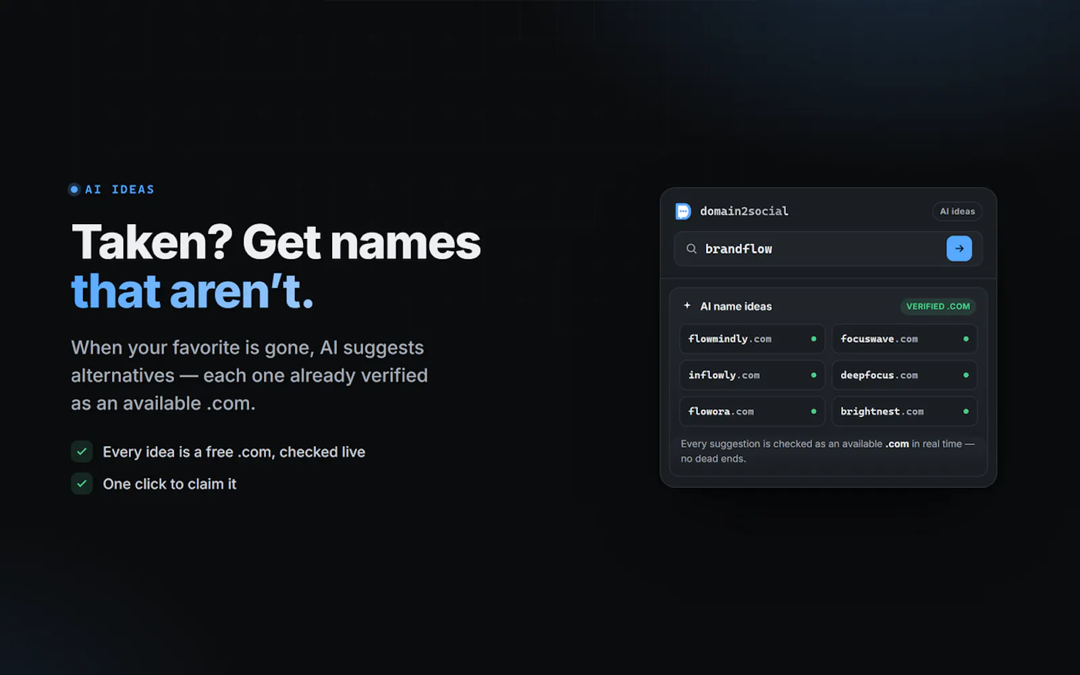Image resolution: width=1080 pixels, height=675 pixels.
Task: Click the green dot on deepfocus.com
Action: tap(966, 375)
